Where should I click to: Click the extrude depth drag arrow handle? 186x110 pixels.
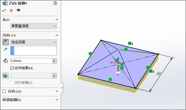[118, 70]
